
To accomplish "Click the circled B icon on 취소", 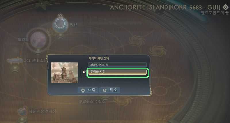I will 105,90.
